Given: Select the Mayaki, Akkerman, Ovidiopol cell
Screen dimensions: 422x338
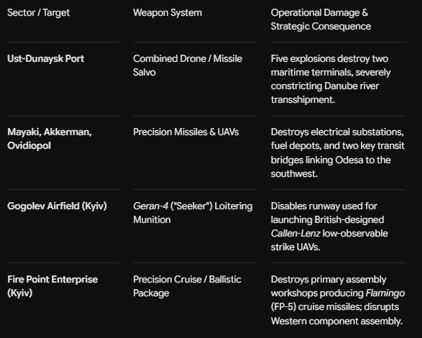Looking at the screenshot, I should point(50,139).
